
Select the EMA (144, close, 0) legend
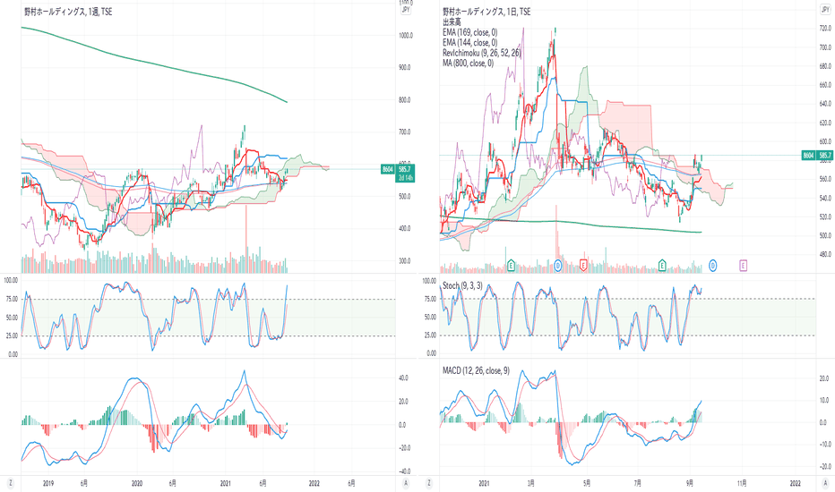point(470,43)
